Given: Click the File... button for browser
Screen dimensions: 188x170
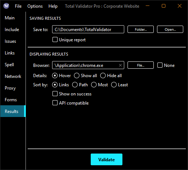Looking at the screenshot, I should (x=141, y=65).
